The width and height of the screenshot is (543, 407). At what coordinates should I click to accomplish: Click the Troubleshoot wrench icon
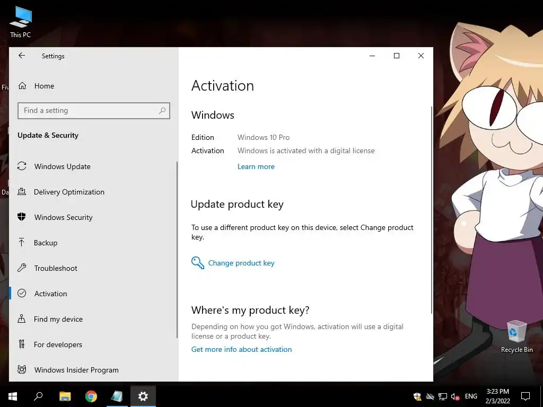click(x=22, y=268)
